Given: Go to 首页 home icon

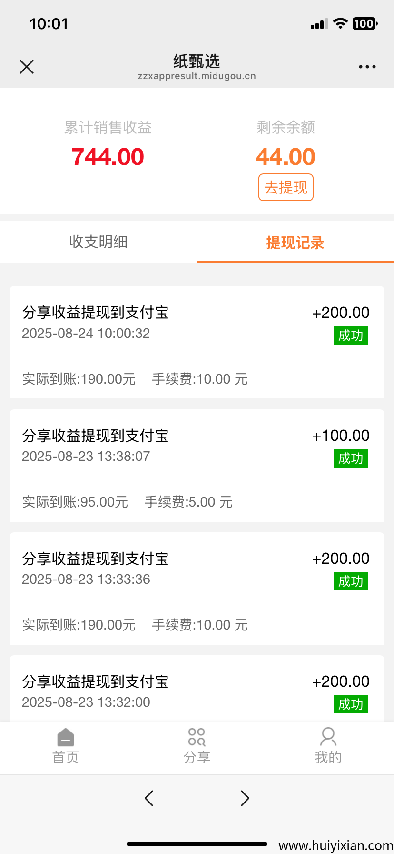Looking at the screenshot, I should pos(66,745).
